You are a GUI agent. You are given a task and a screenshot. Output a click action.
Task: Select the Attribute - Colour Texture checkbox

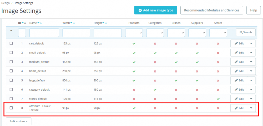11,108
